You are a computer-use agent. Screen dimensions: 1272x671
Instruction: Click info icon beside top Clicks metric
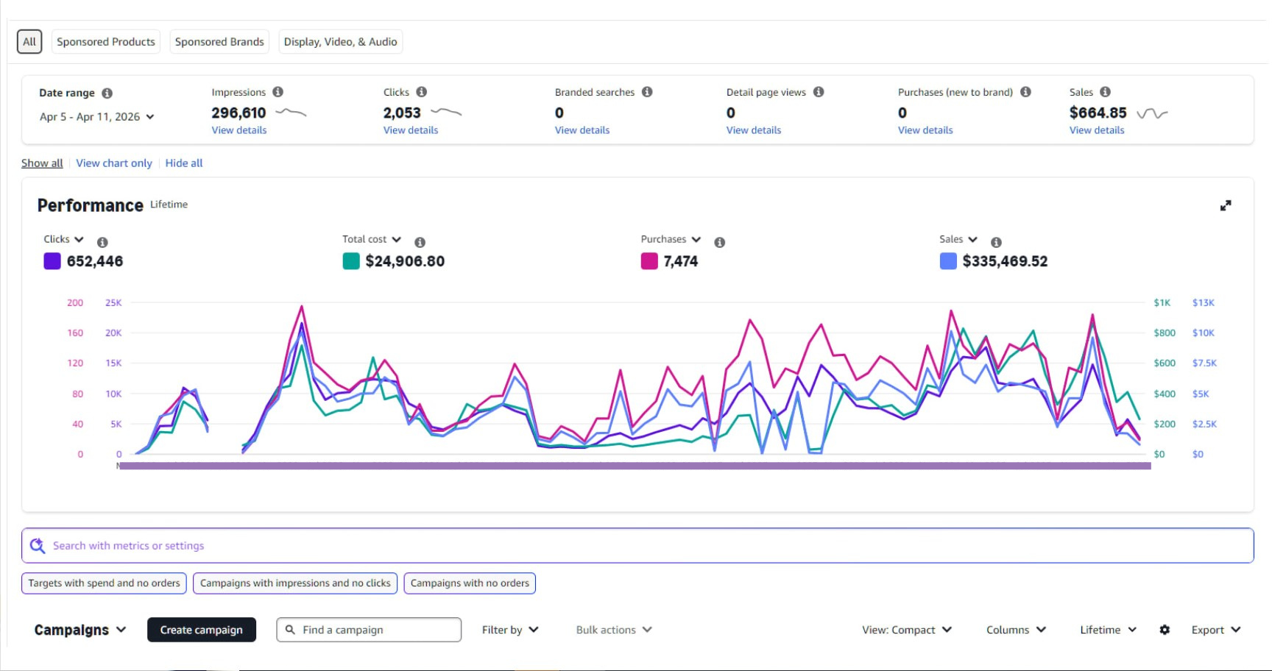[x=422, y=92]
